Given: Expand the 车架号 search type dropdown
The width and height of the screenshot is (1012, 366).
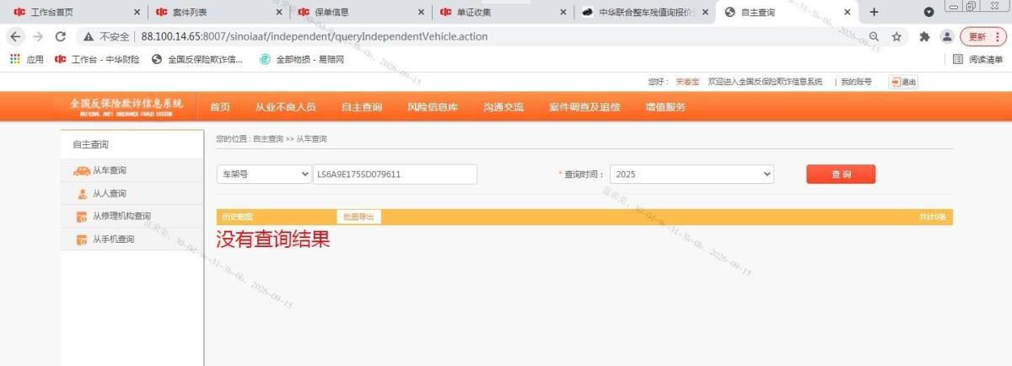Looking at the screenshot, I should tap(264, 174).
